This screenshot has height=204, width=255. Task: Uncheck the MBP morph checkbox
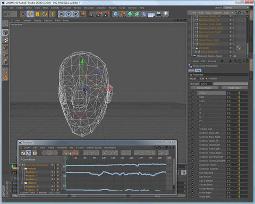pos(193,97)
